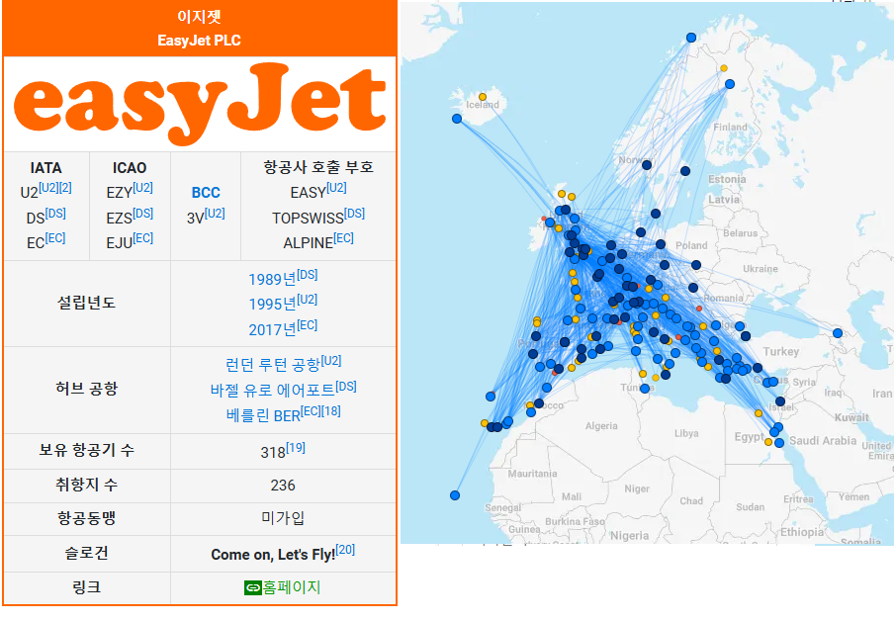This screenshot has width=894, height=621.
Task: Follow footnote [19] next to 318
Action: [296, 448]
